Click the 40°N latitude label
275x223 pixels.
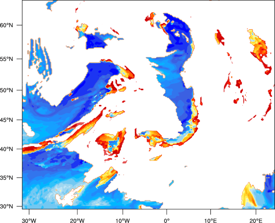[7, 149]
